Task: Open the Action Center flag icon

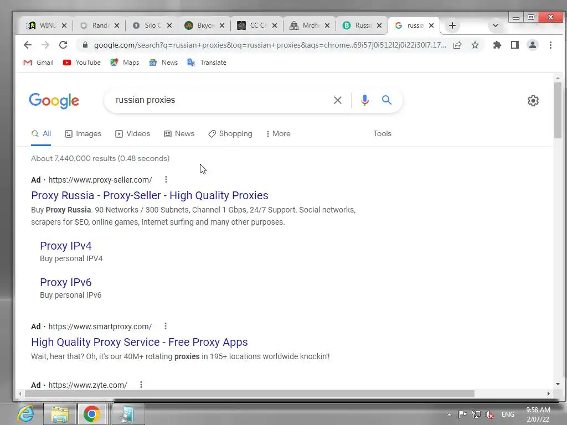Action: pos(462,414)
